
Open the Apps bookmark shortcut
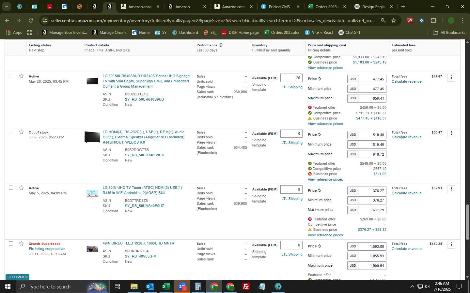(14, 33)
